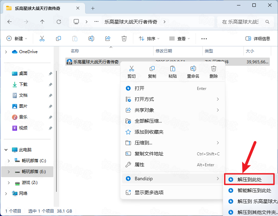Click the rename icon in the Explorer toolbar
The height and width of the screenshot is (216, 278).
(91, 38)
